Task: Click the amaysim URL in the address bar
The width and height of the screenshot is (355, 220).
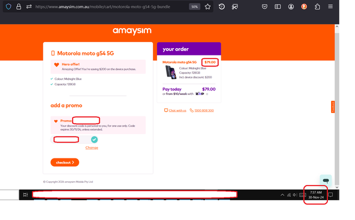Action: 103,7
